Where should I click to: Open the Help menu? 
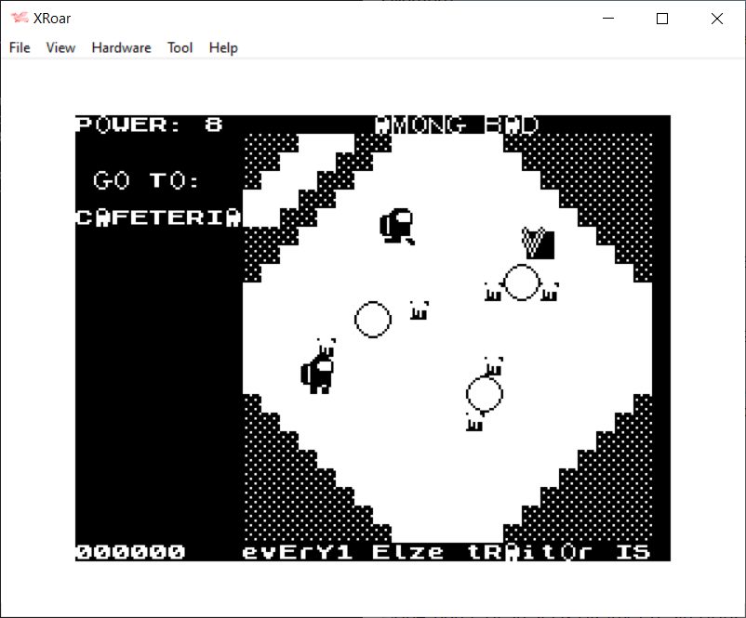click(223, 47)
